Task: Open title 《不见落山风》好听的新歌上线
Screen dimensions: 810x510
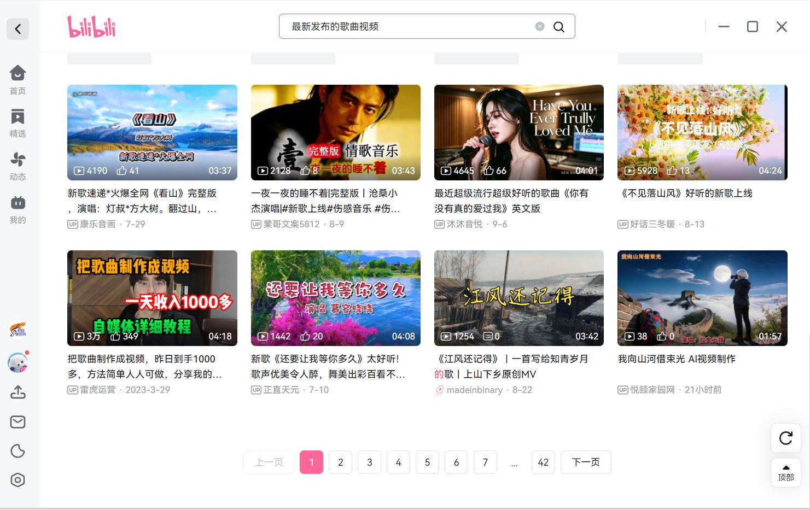Action: pyautogui.click(x=685, y=194)
